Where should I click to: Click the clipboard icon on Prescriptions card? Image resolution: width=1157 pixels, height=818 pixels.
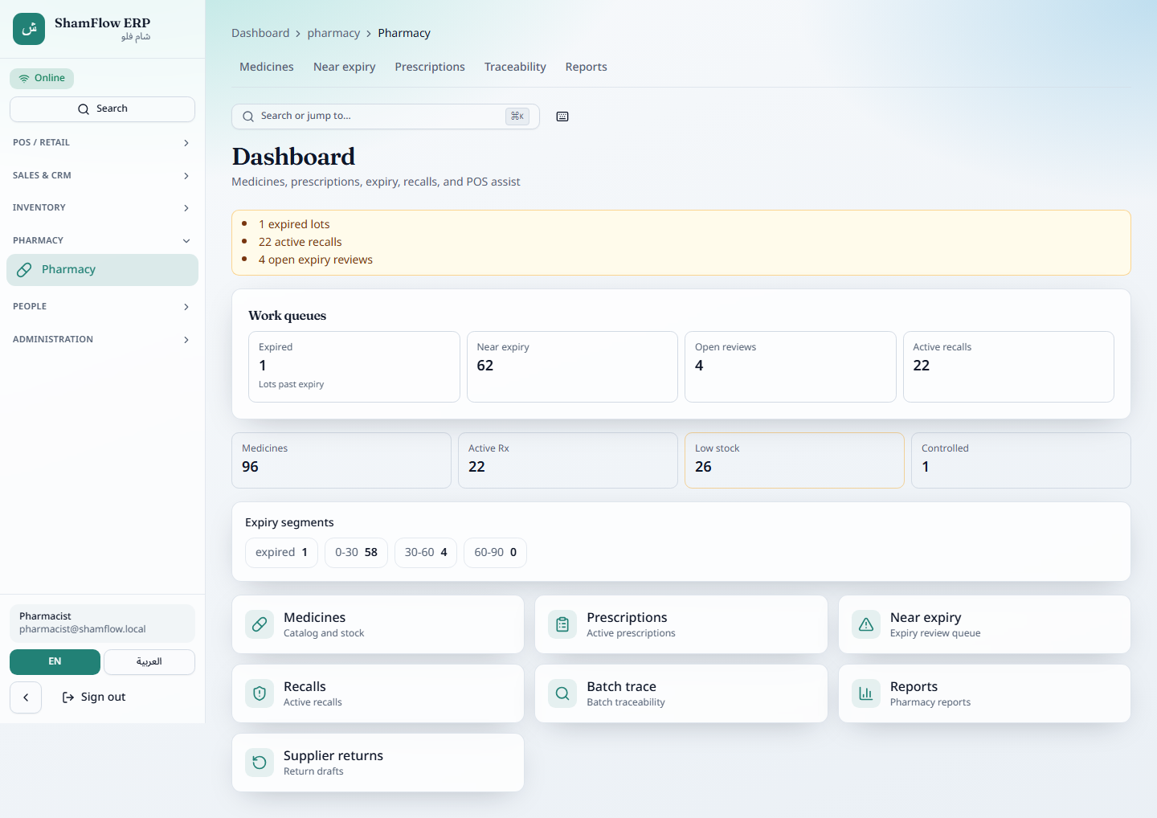coord(562,624)
